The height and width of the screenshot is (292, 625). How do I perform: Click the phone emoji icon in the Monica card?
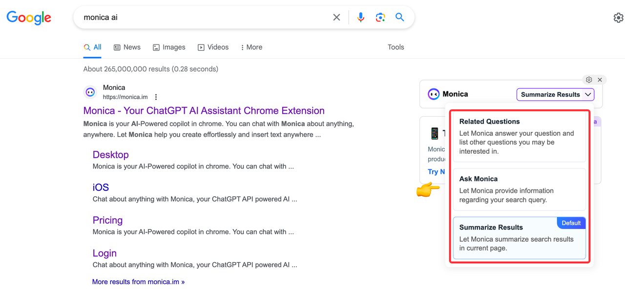[x=435, y=133]
